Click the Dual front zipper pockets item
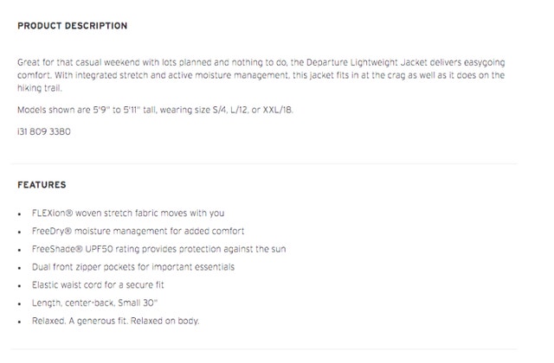This screenshot has height=363, width=554. point(133,267)
